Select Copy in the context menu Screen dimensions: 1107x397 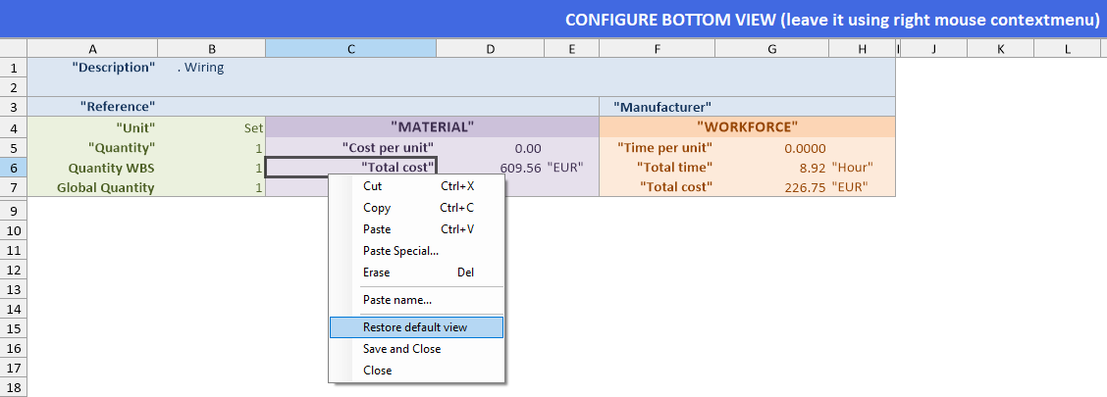377,208
